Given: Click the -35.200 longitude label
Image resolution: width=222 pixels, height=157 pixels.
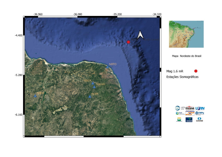Looking at the screenshot, I should click(117, 14).
